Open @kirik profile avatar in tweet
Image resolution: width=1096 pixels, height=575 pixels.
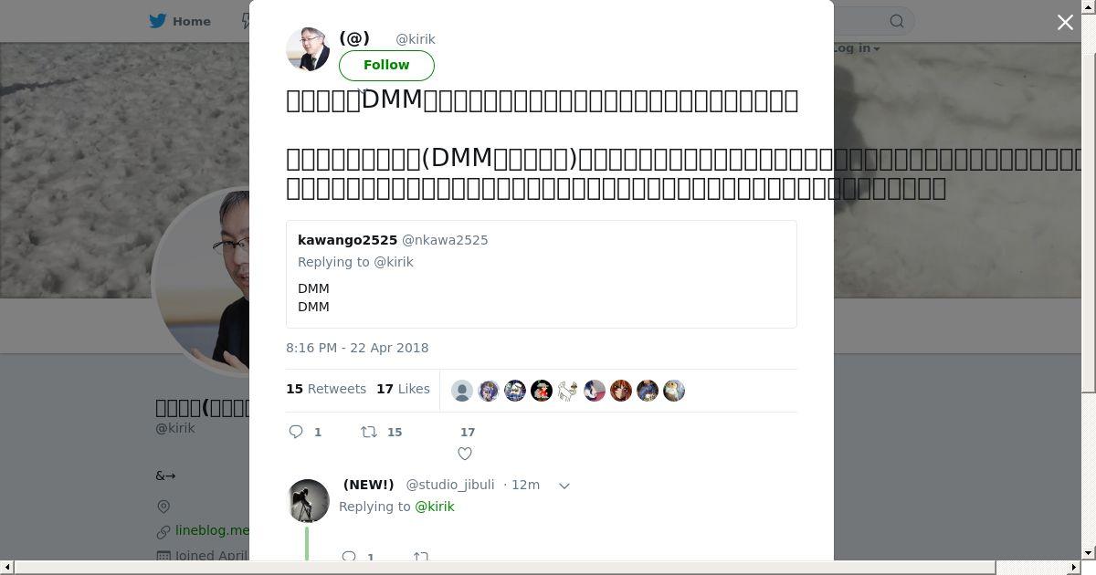[x=308, y=49]
